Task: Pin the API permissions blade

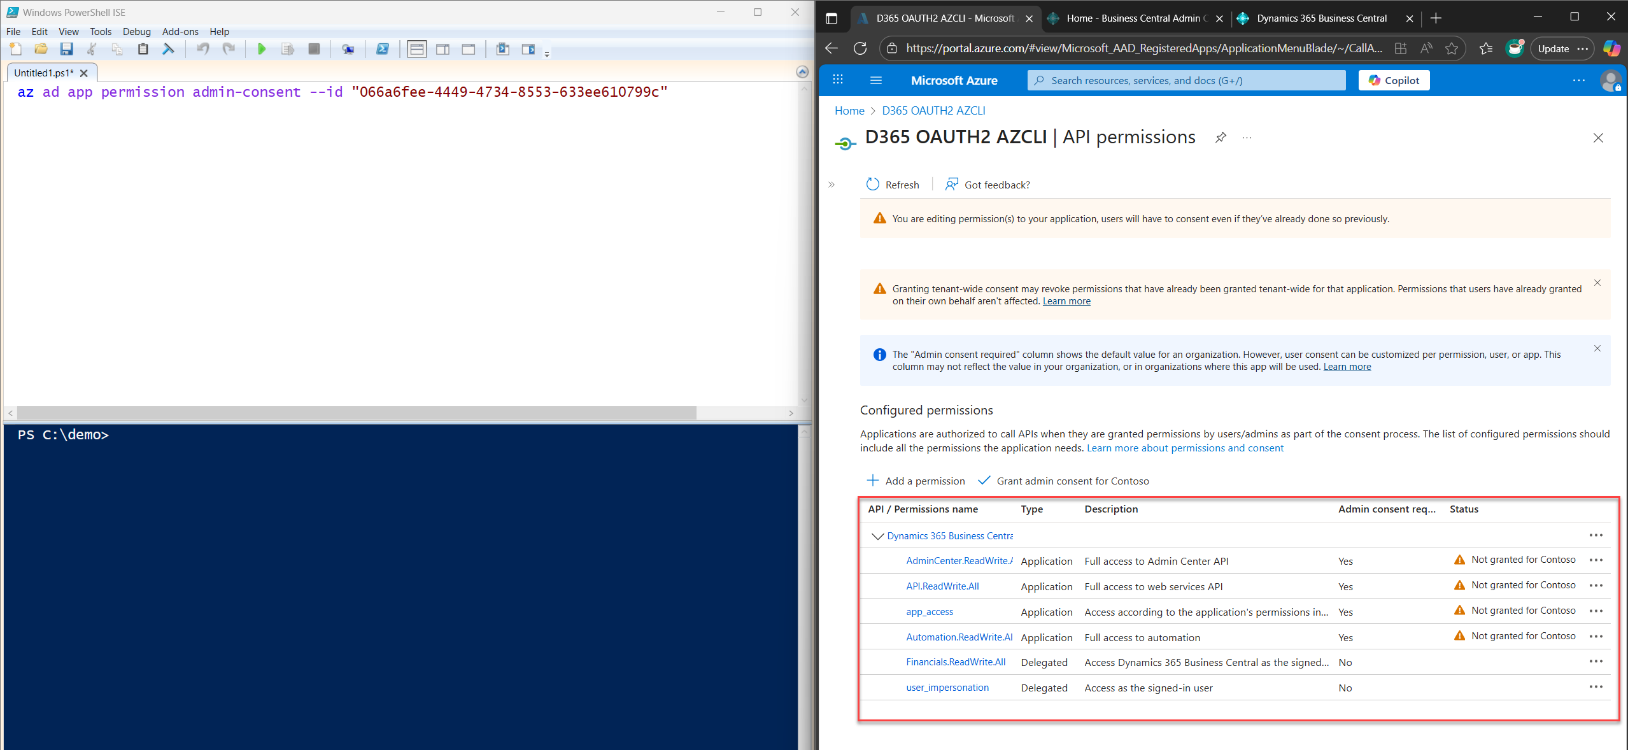Action: point(1220,138)
